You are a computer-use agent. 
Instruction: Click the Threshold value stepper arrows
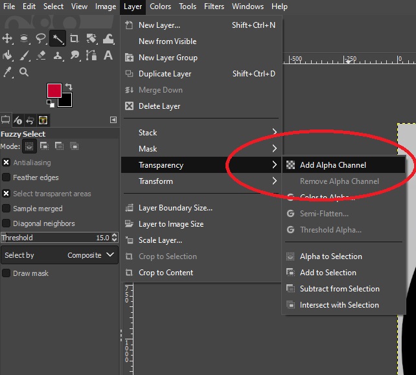pos(115,237)
